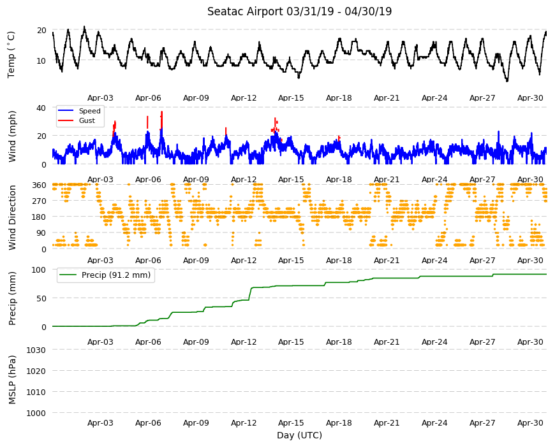
Task: Click the Wind Direction axis label
Action: [12, 218]
